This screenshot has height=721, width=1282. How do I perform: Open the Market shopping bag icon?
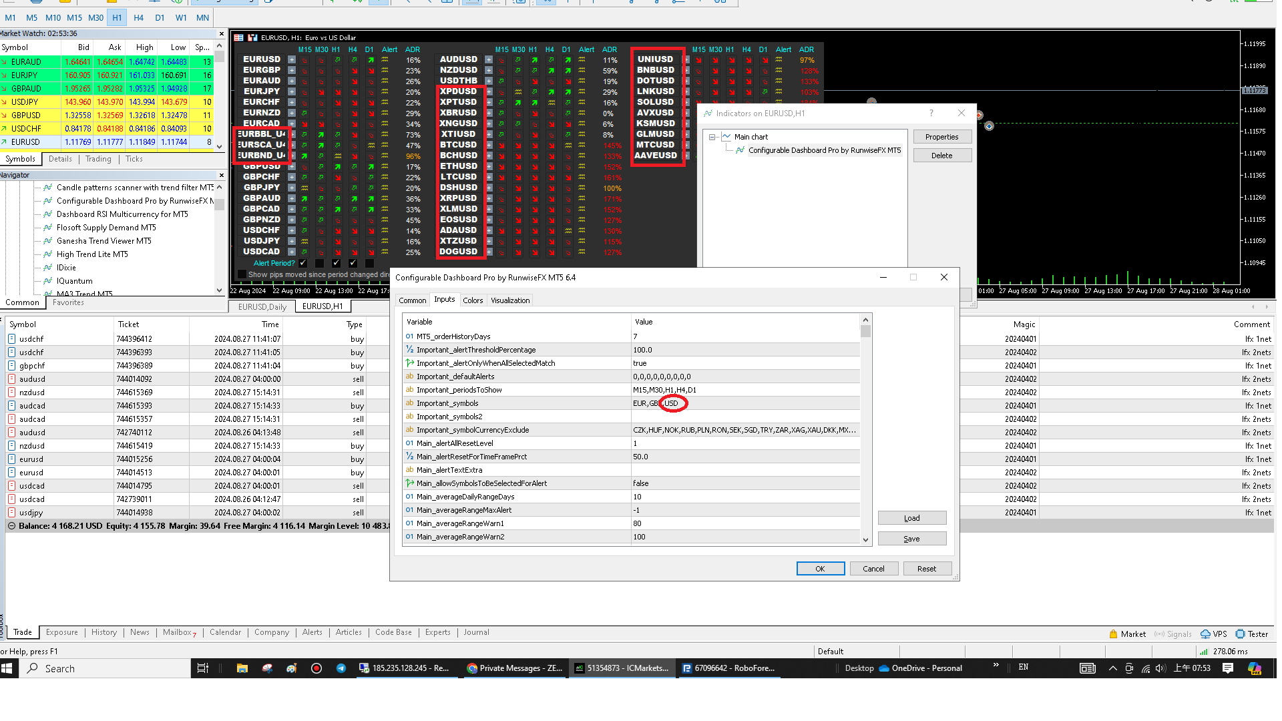1113,634
